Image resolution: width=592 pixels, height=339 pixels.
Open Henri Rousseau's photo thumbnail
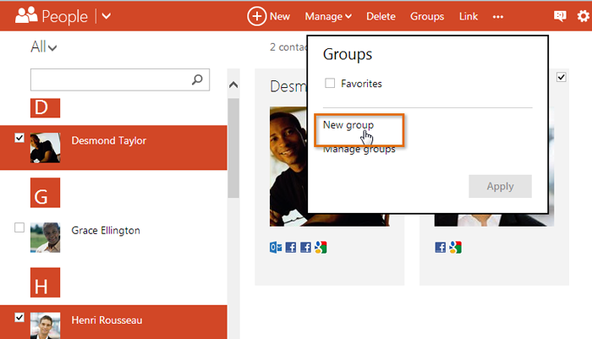click(45, 325)
